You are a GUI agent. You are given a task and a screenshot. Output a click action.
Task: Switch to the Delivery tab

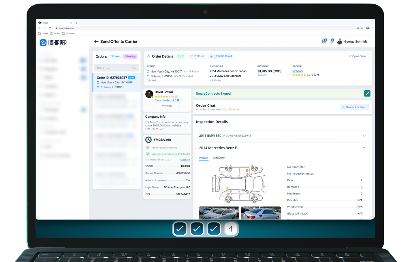pyautogui.click(x=219, y=158)
